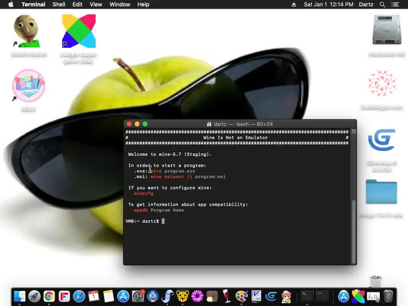Open the second dark terminal icon in dock
Viewport: 408px width, 306px height.
[x=322, y=296]
